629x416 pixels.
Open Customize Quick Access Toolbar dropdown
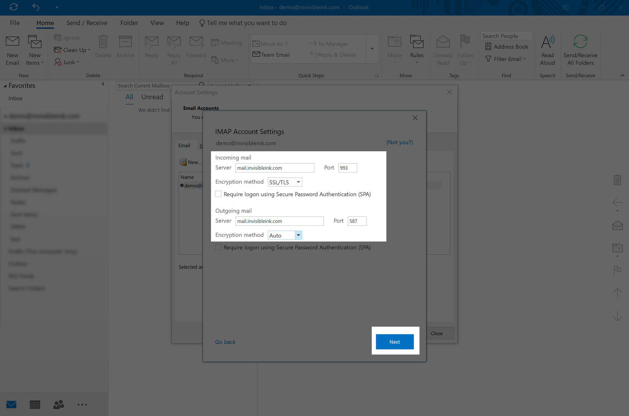click(x=57, y=7)
